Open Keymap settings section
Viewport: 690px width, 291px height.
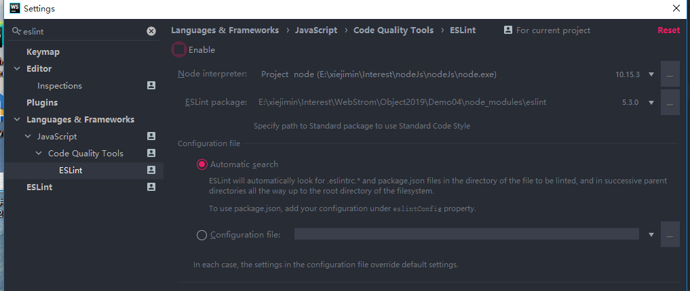[x=43, y=52]
